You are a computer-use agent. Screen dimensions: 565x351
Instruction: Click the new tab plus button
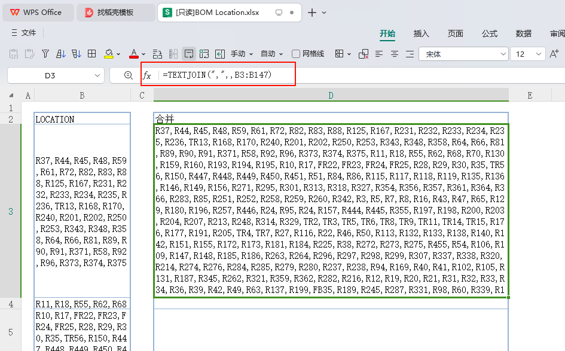(312, 13)
